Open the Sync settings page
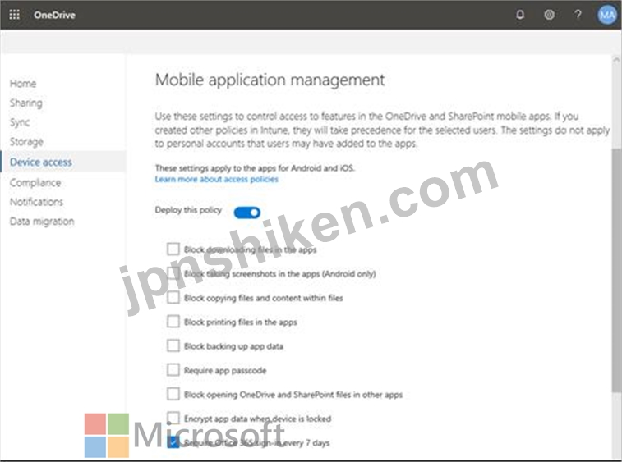622x462 pixels. (20, 122)
